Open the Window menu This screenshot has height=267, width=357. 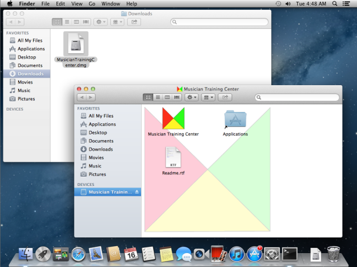111,3
